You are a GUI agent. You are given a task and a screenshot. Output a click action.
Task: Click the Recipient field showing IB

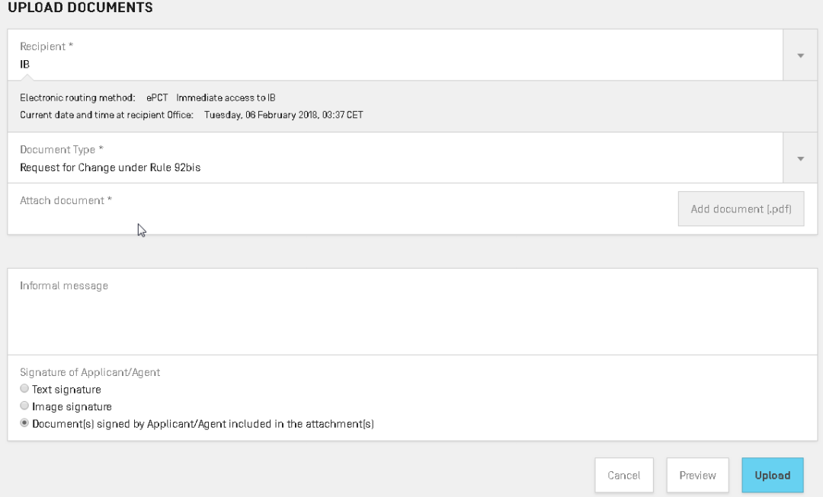tap(395, 55)
